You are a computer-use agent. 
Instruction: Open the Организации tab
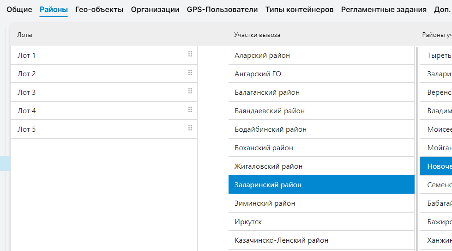tap(155, 9)
